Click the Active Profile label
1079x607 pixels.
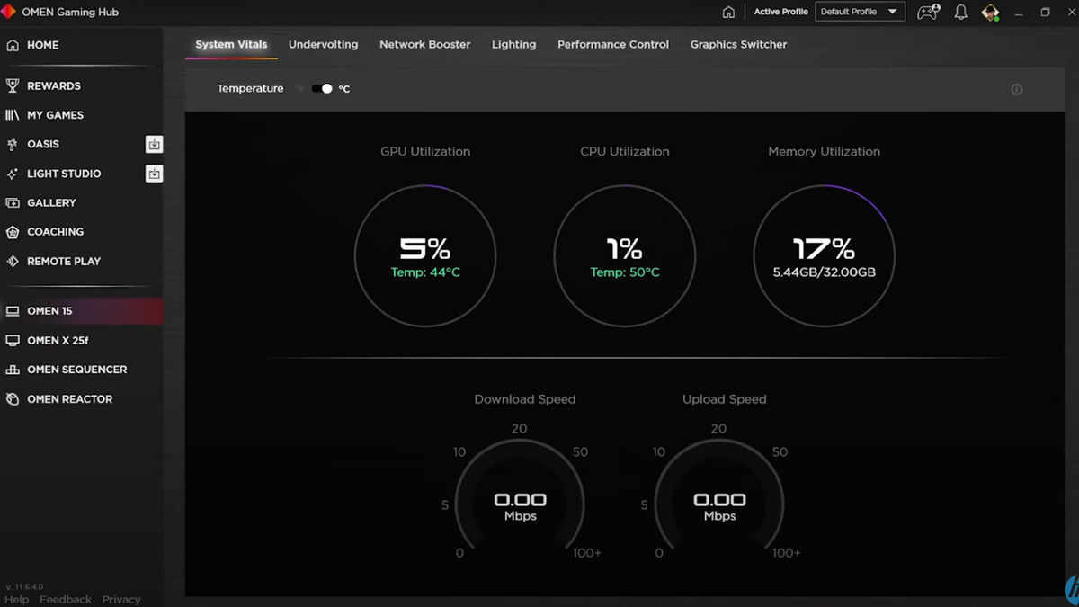coord(780,13)
